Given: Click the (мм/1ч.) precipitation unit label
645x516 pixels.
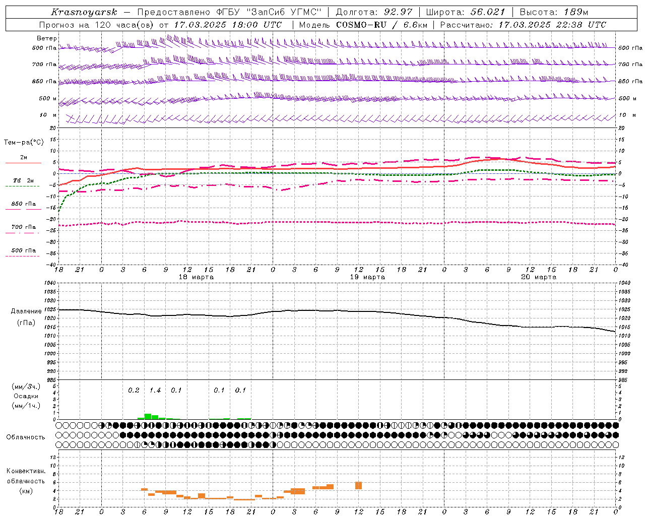Looking at the screenshot, I should (26, 406).
